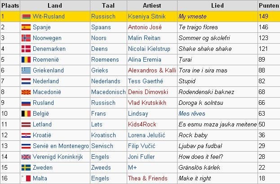Follow the Mes rêves song link
Image resolution: width=280 pixels, height=184 pixels.
192,114
